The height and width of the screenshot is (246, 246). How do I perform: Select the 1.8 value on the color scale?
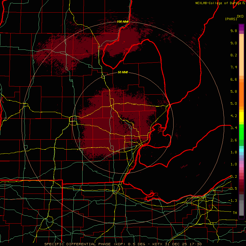[234, 152]
